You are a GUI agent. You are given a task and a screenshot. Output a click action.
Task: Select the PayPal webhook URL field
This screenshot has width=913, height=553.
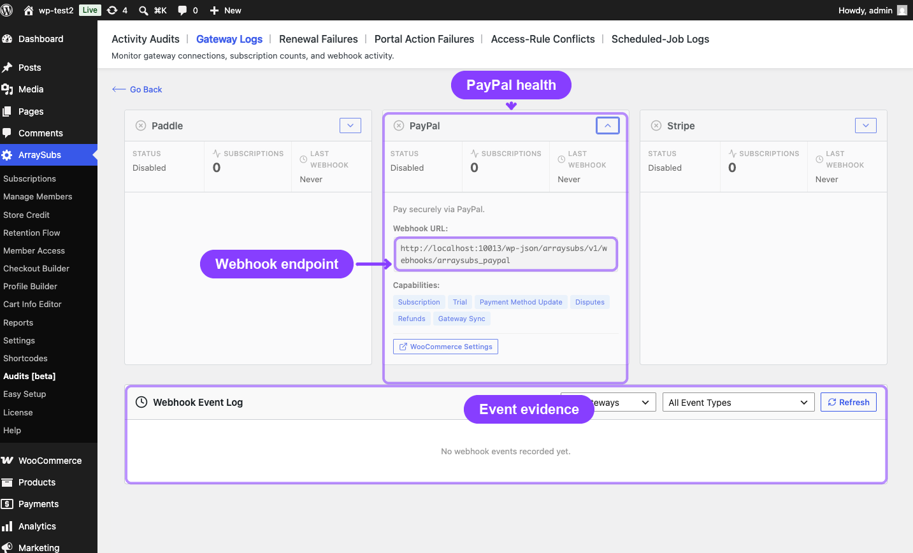pos(505,254)
